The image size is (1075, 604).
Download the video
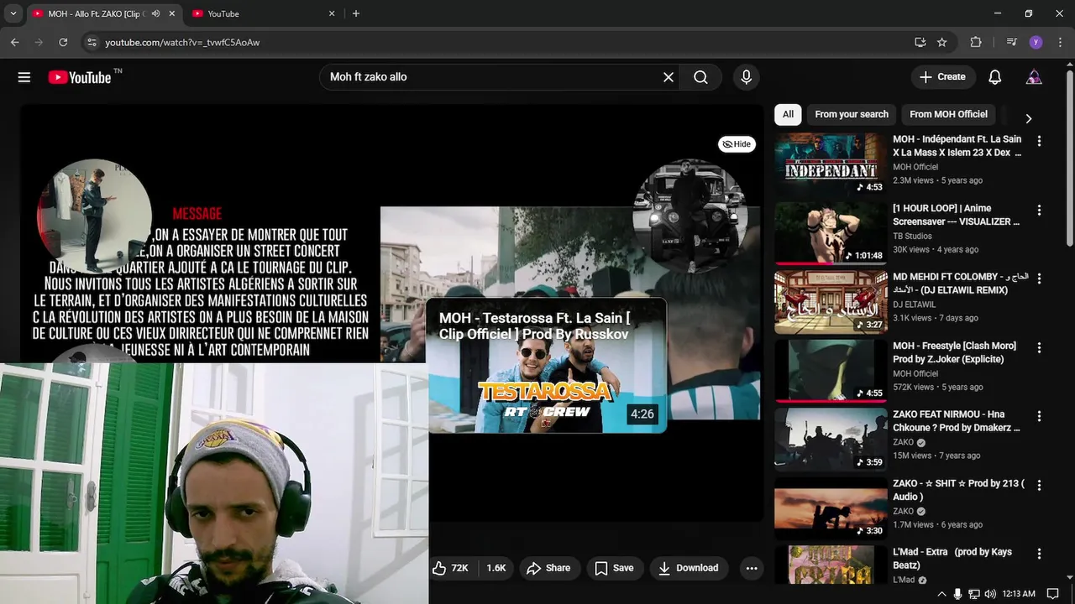pyautogui.click(x=688, y=568)
